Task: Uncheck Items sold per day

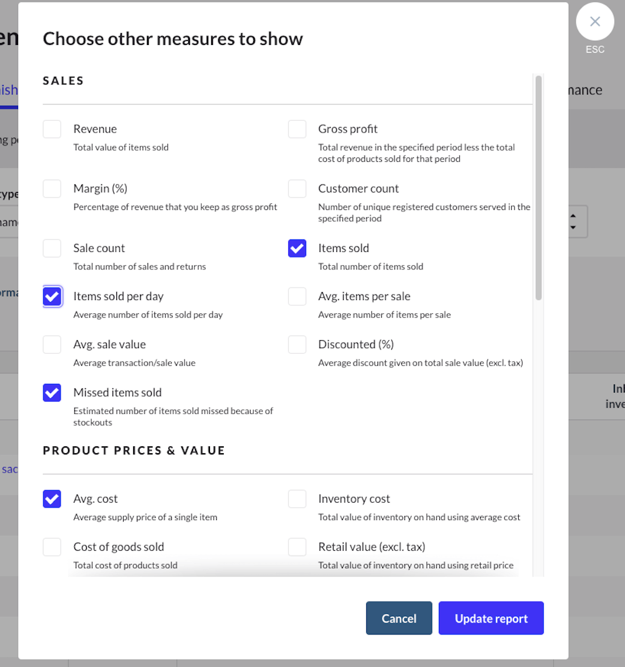Action: click(x=52, y=296)
